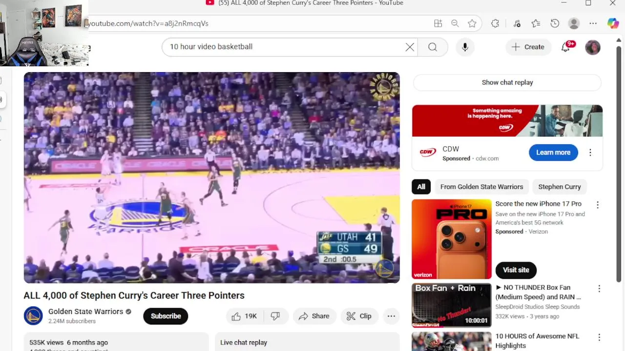Viewport: 625px width, 351px height.
Task: Open Golden State Warriors channel name
Action: click(x=85, y=312)
